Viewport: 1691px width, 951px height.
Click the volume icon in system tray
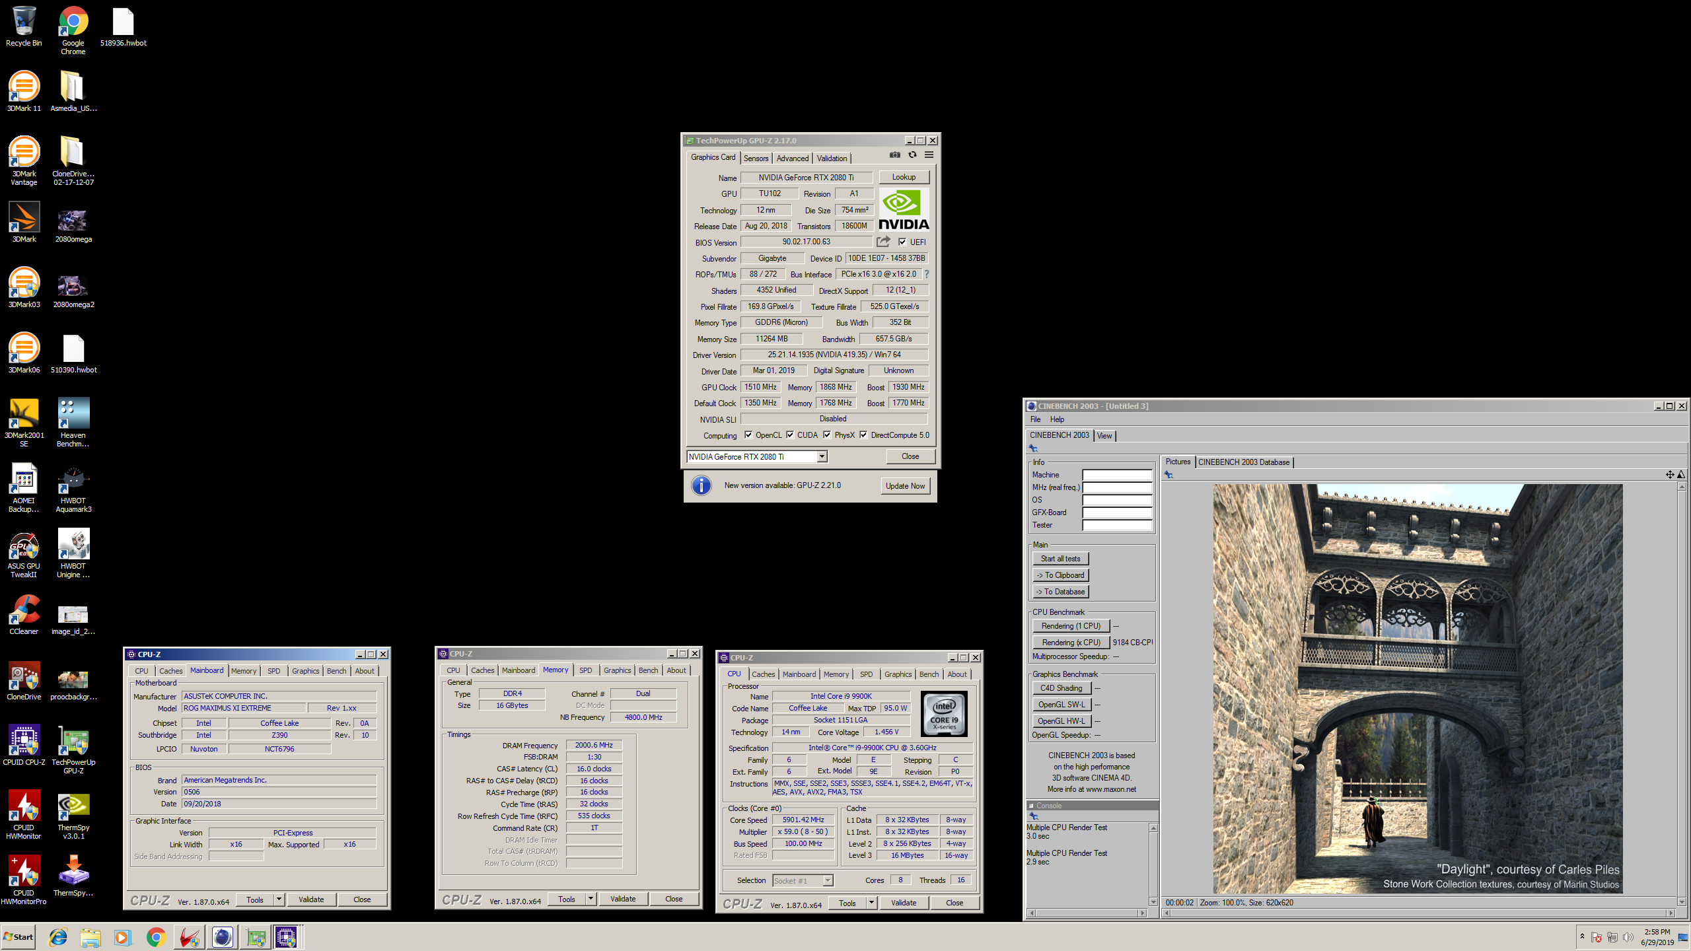[x=1628, y=937]
